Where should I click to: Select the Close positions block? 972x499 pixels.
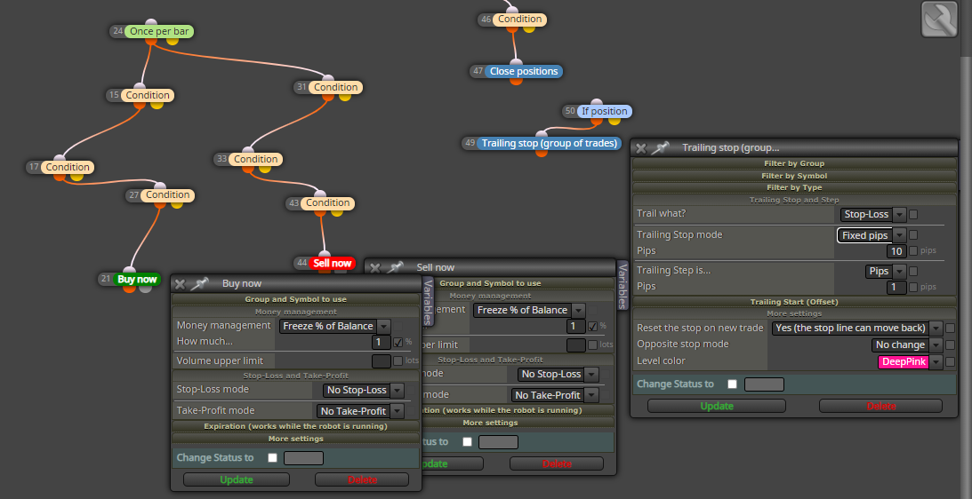[524, 71]
